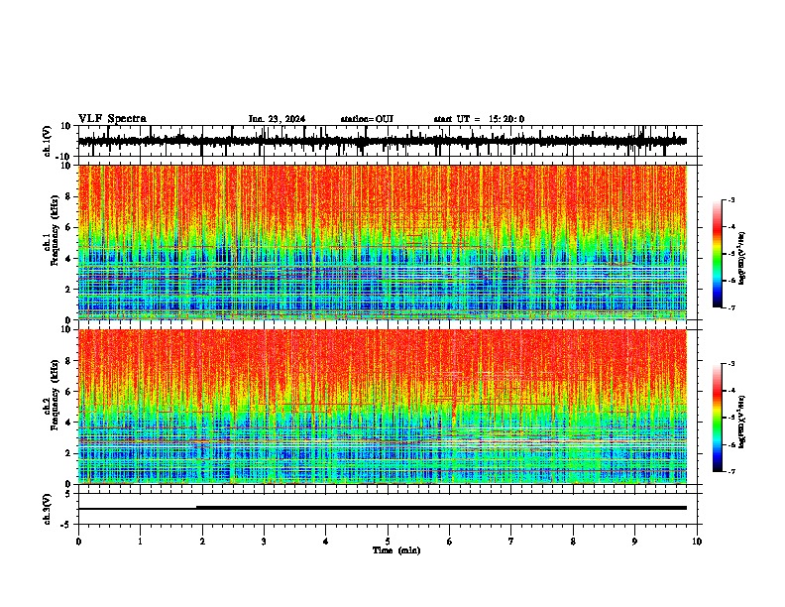
Task: Click the '-7' value on ch.2 color scale
Action: pyautogui.click(x=731, y=471)
